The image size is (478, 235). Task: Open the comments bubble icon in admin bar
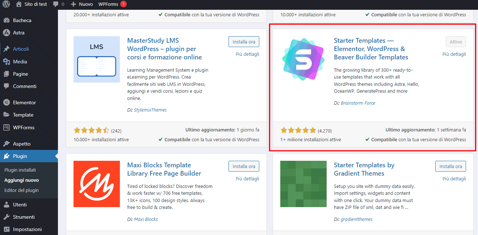[x=56, y=4]
